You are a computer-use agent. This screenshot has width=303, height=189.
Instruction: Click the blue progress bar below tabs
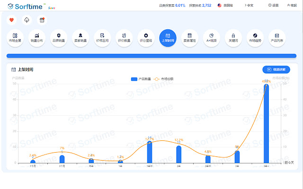(x=151, y=56)
